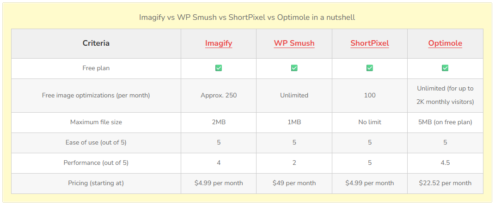Click Optimole's free plan checkmark icon

(445, 68)
